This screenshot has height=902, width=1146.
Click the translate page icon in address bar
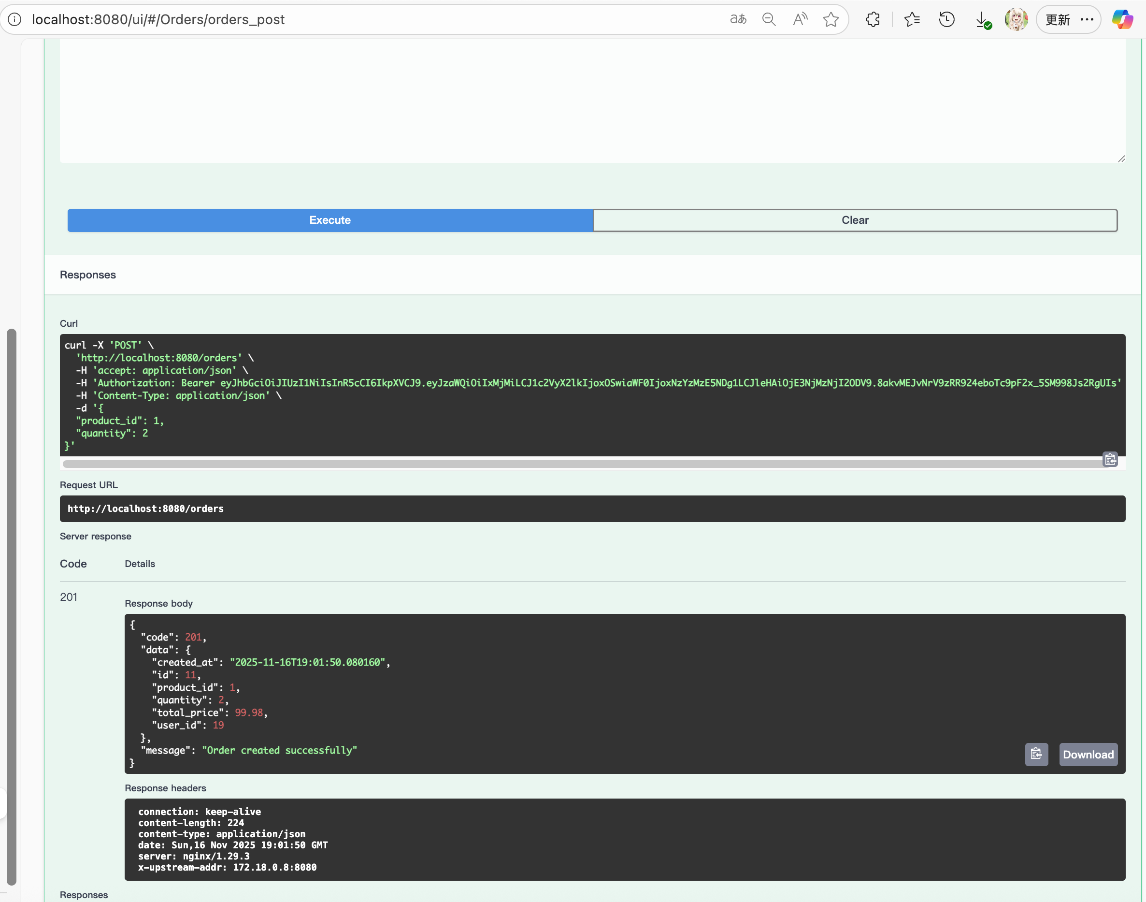pos(738,19)
